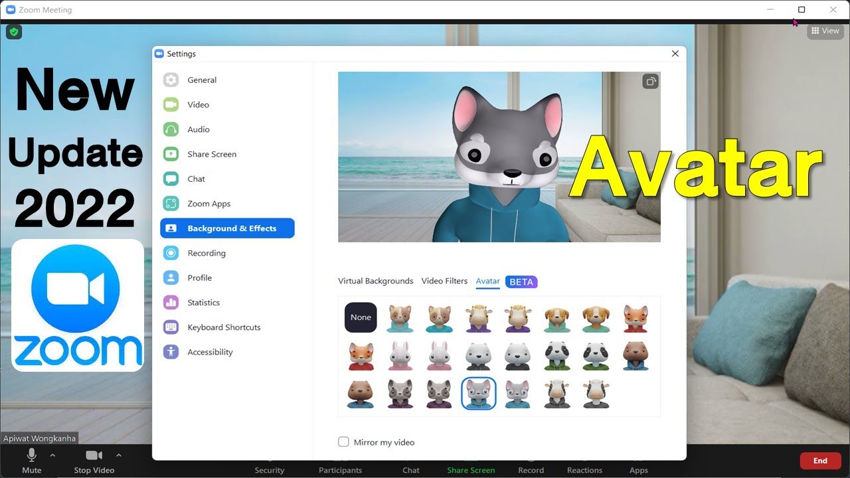Select None avatar option
This screenshot has height=478, width=850.
[361, 317]
